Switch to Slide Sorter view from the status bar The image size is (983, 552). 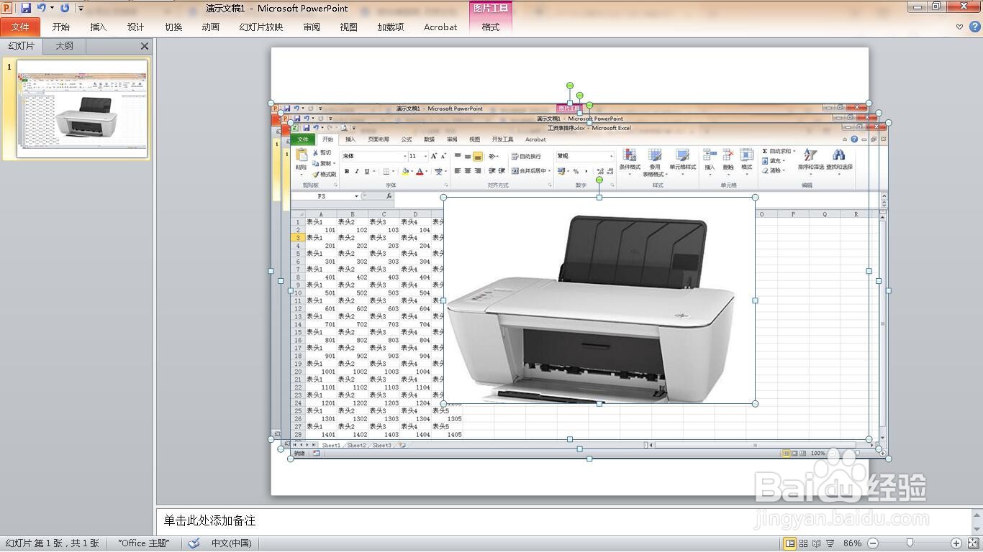tap(804, 543)
